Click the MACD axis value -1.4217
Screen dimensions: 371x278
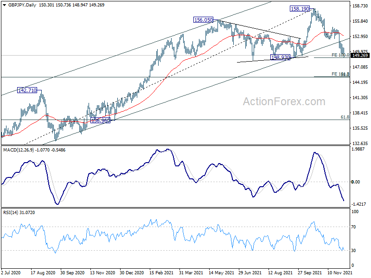click(359, 204)
